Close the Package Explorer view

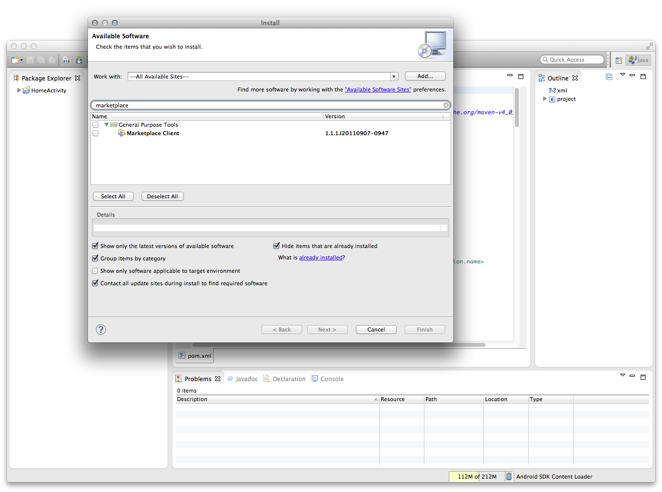(78, 78)
